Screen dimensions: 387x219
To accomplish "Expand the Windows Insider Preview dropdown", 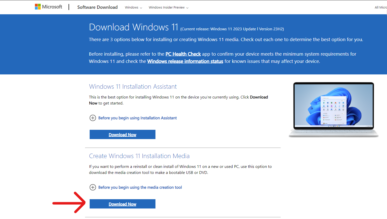I will point(168,7).
